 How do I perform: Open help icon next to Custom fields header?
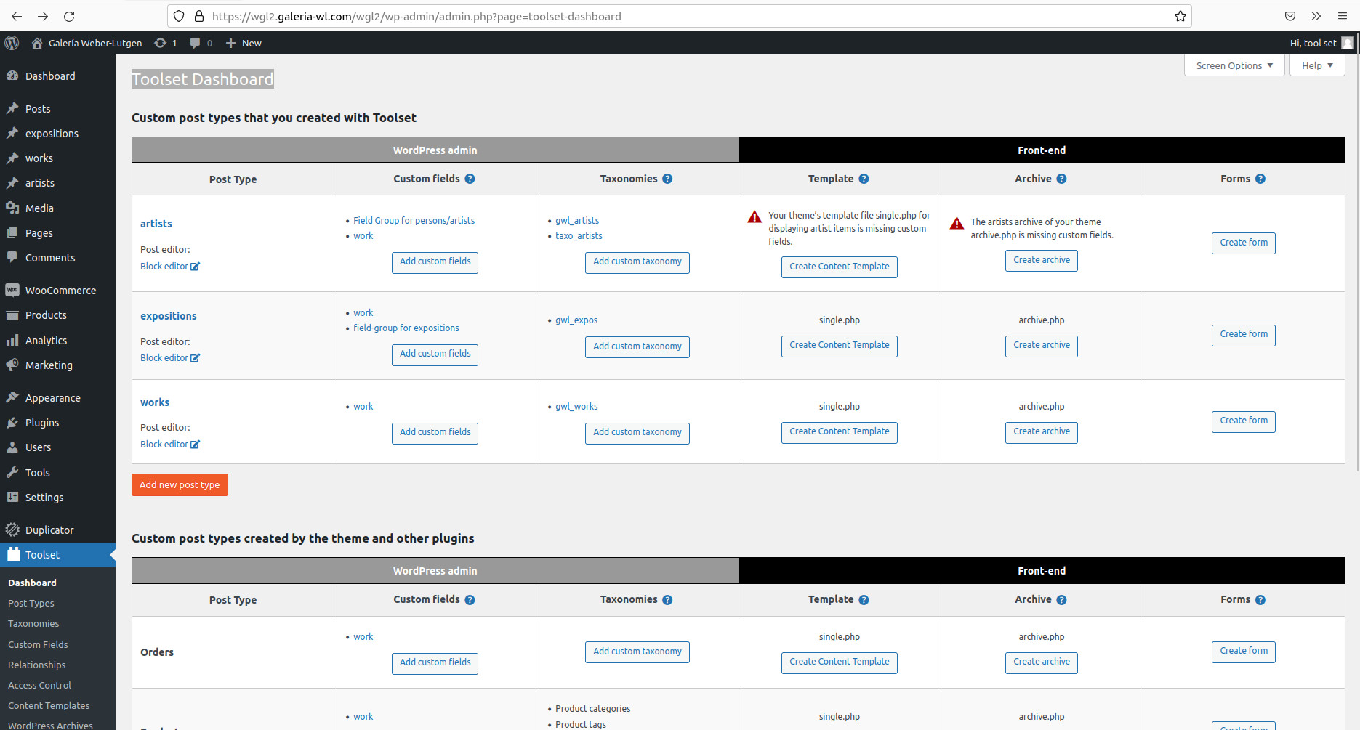pos(470,179)
